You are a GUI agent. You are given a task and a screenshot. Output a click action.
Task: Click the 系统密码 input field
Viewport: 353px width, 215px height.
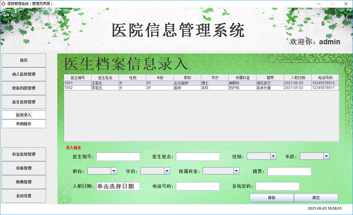pos(277,186)
